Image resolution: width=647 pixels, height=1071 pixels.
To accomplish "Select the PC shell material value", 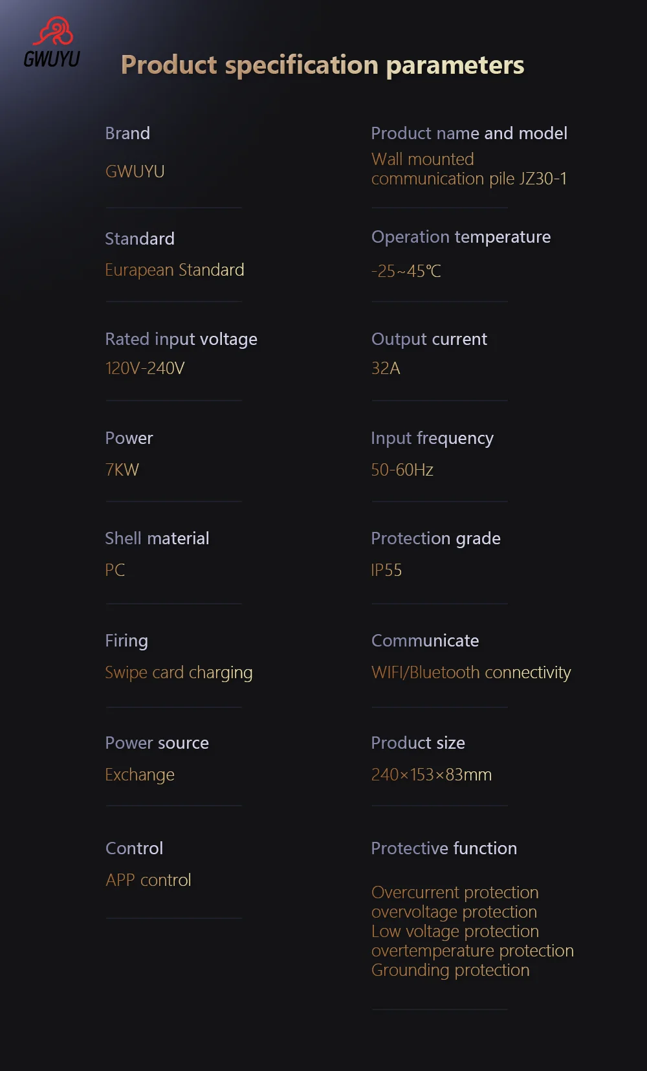I will pyautogui.click(x=115, y=570).
